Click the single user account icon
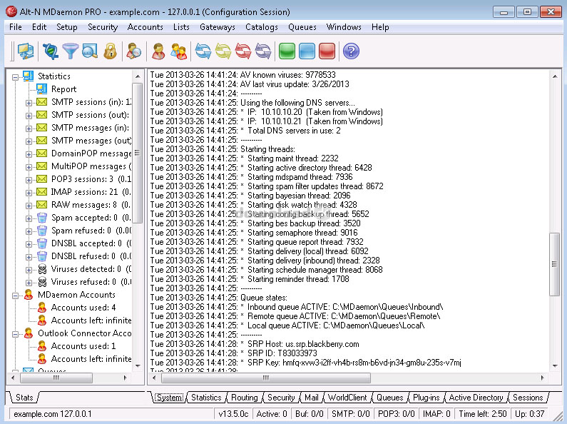The width and height of the screenshot is (567, 424). pyautogui.click(x=158, y=51)
